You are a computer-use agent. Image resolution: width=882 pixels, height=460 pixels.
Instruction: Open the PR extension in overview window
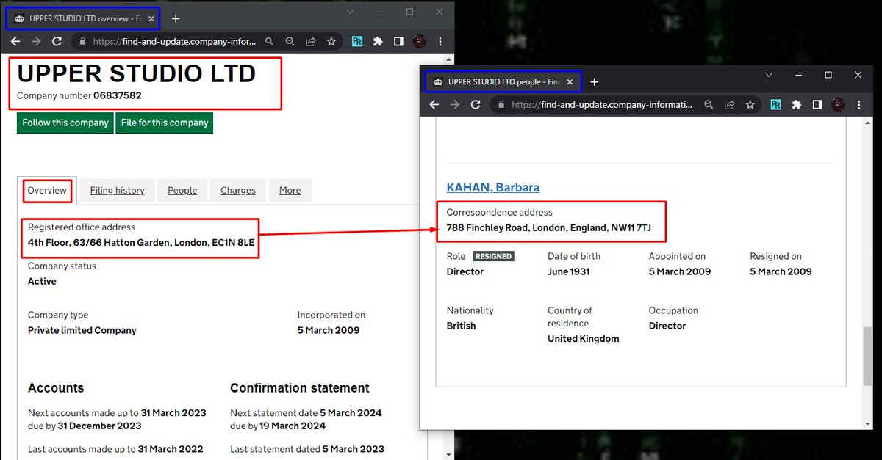(x=356, y=42)
